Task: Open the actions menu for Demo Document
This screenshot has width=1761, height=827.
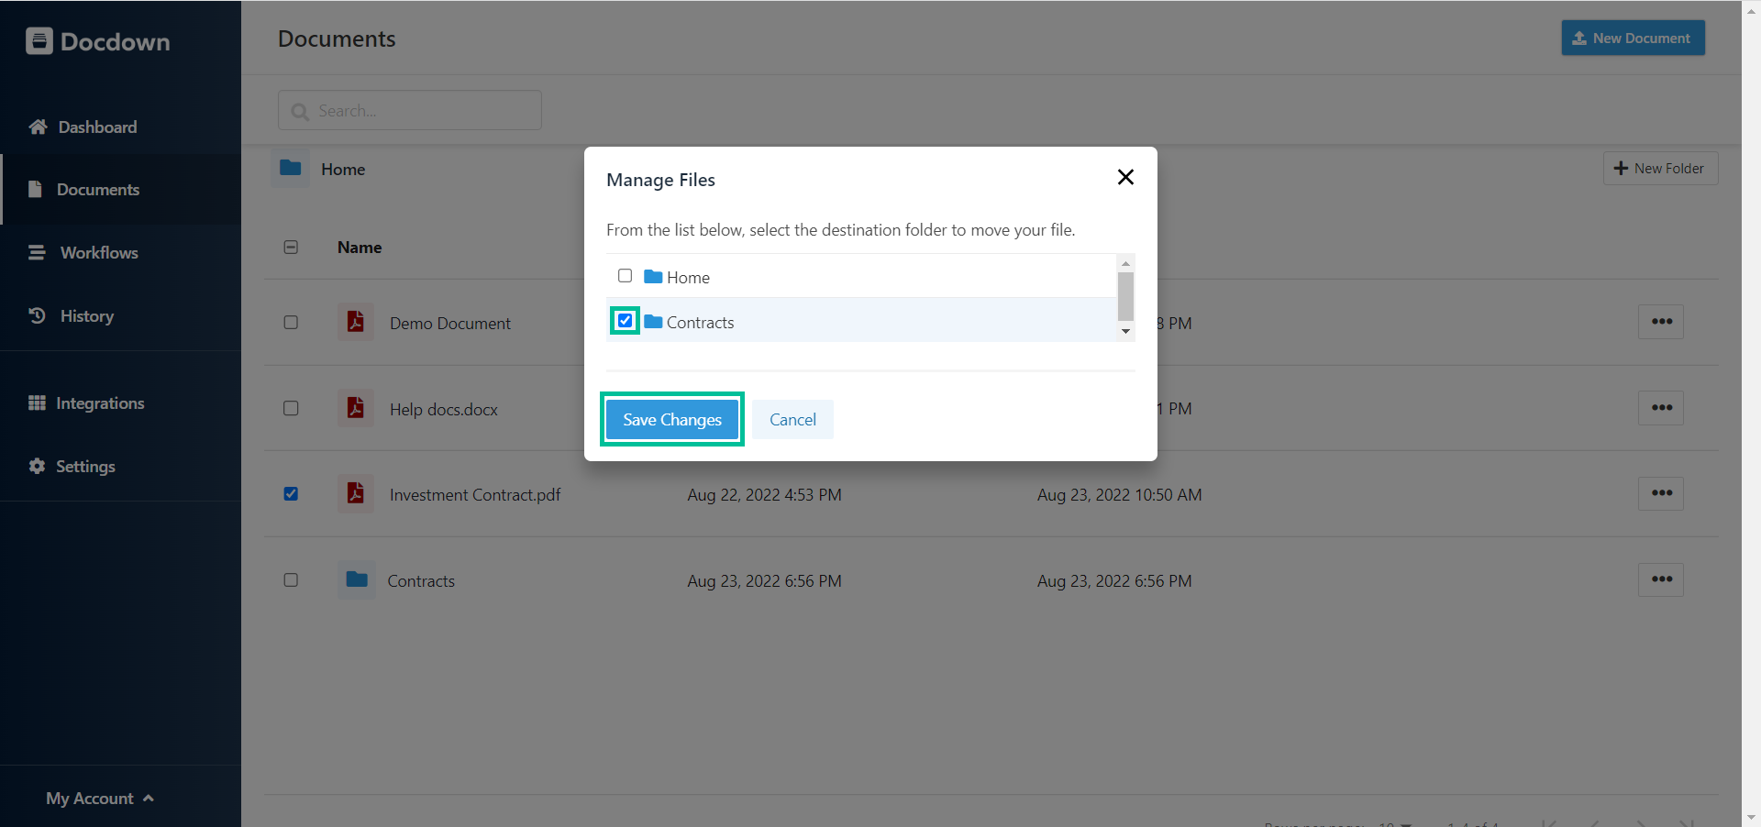Action: point(1661,321)
